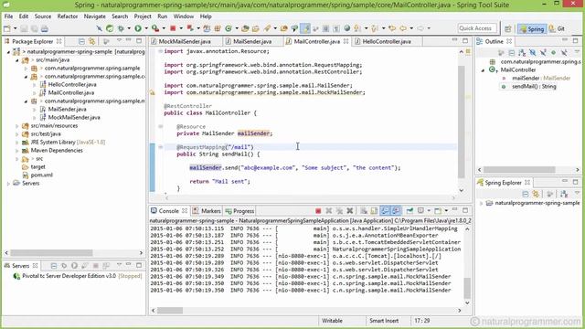Collapse the MailController class in Outline

coord(484,70)
